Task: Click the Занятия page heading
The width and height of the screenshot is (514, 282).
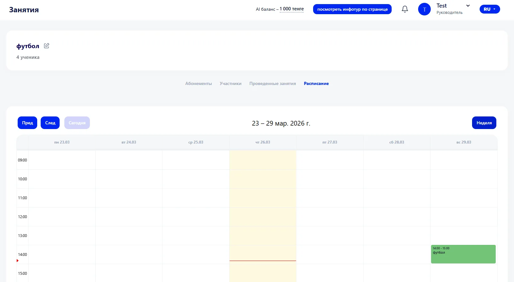Action: pyautogui.click(x=24, y=10)
